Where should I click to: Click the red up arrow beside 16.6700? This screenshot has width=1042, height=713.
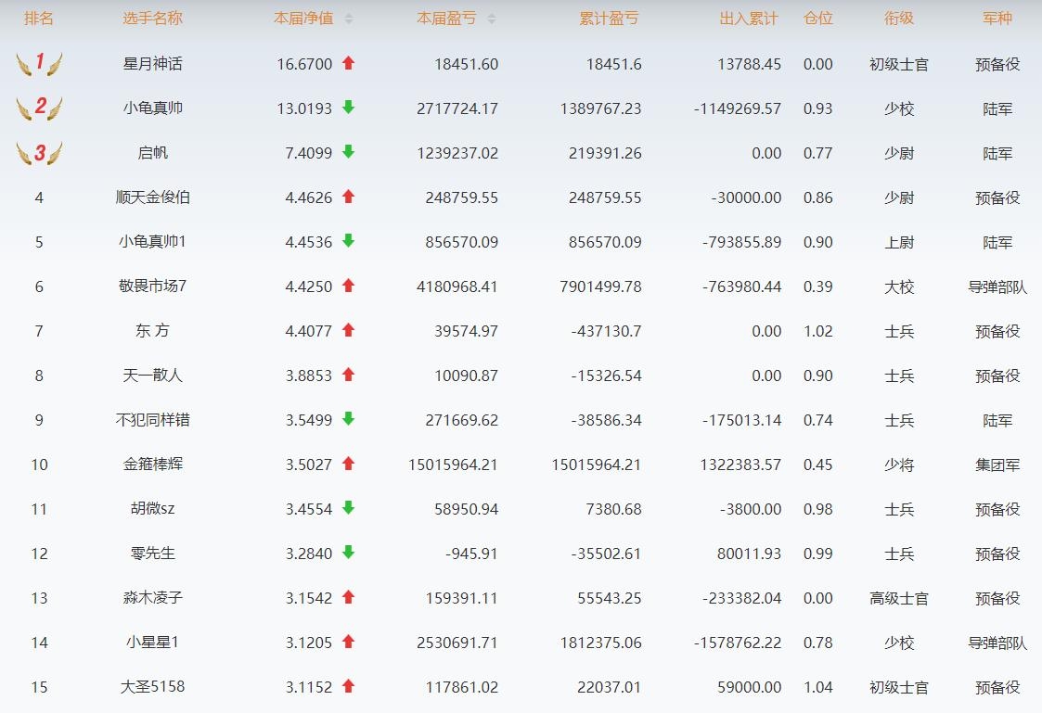(348, 63)
